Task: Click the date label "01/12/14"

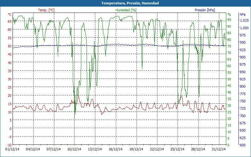Action: click(x=12, y=149)
